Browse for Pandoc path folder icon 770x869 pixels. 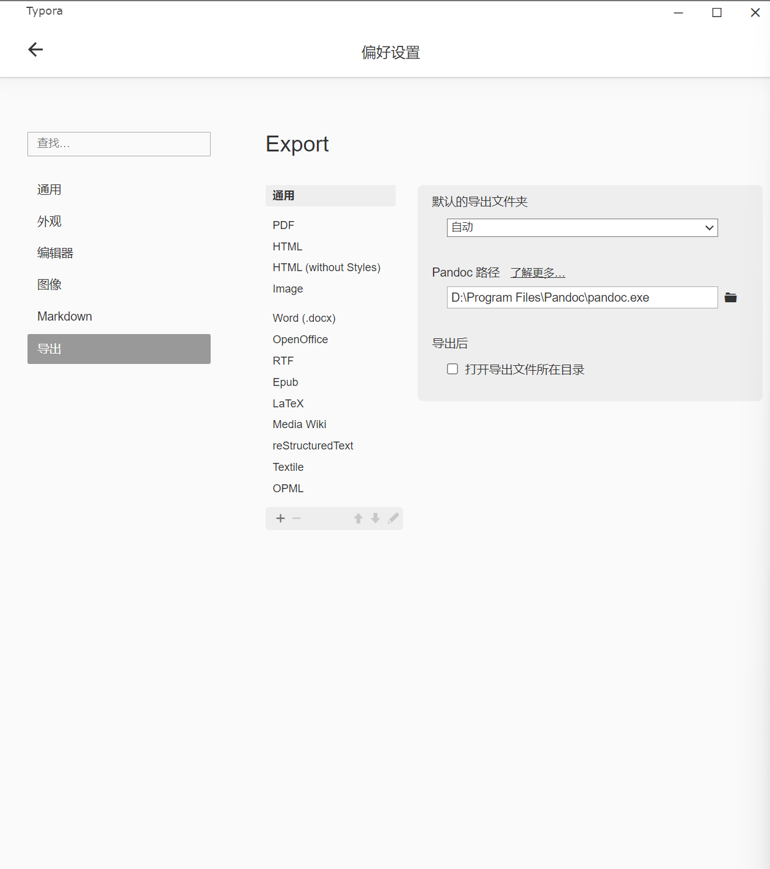(730, 297)
